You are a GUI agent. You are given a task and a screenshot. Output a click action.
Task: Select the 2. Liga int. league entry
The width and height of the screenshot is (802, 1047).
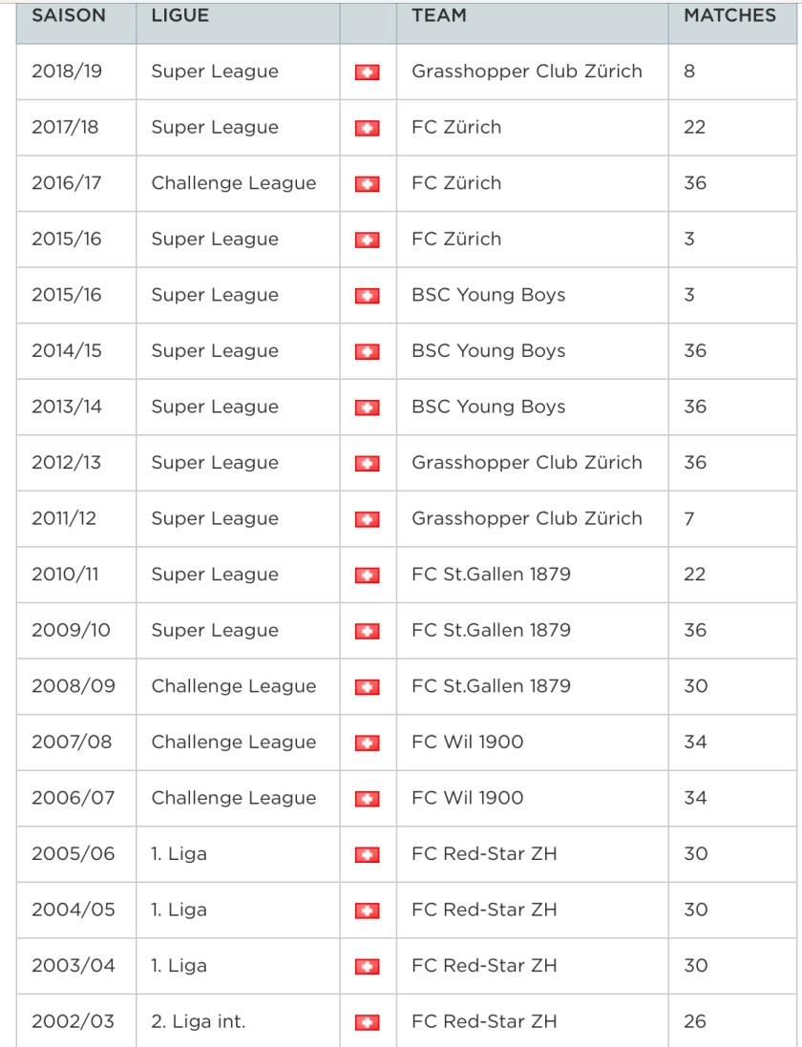coord(199,1021)
